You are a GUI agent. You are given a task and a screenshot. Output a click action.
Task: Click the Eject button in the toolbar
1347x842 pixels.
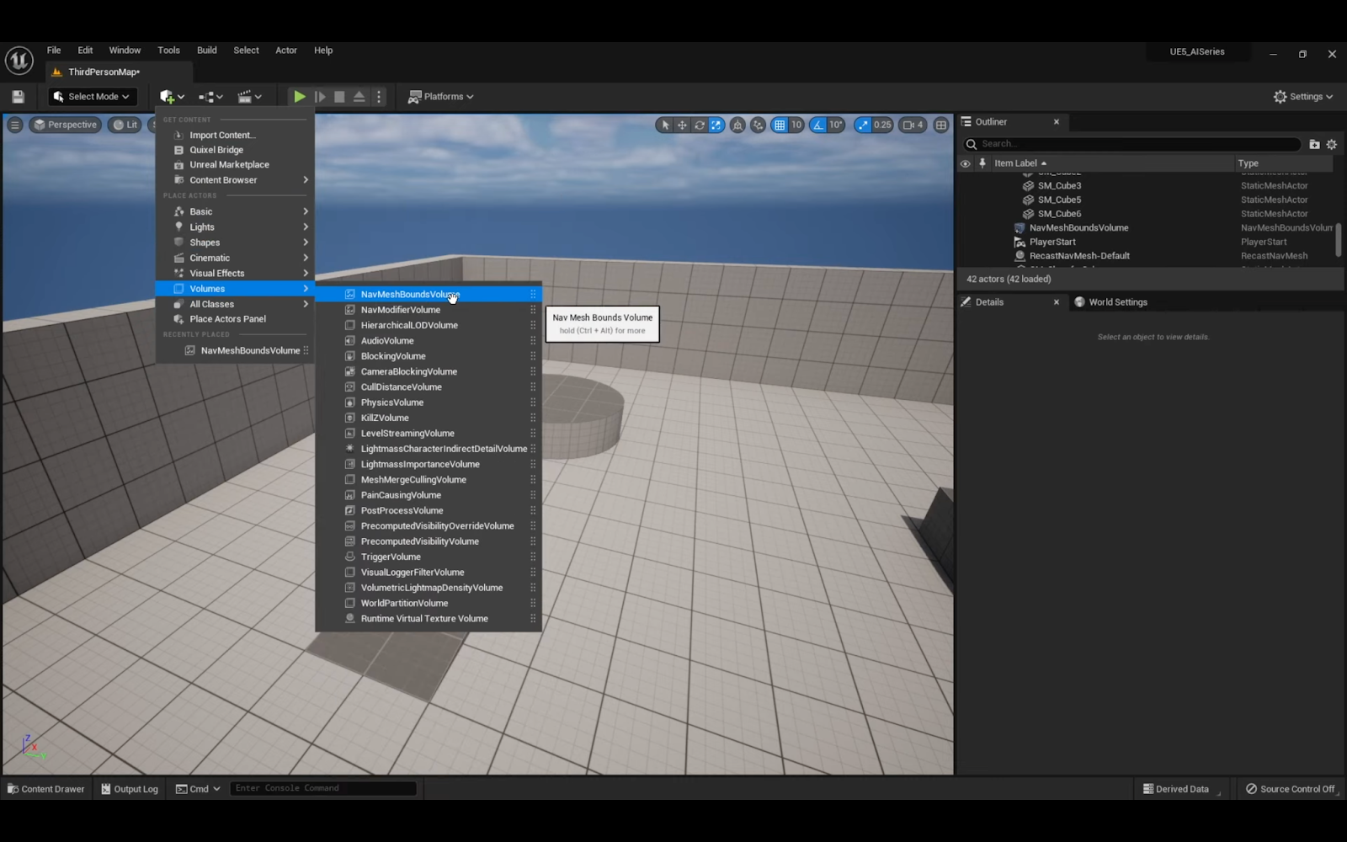coord(359,97)
